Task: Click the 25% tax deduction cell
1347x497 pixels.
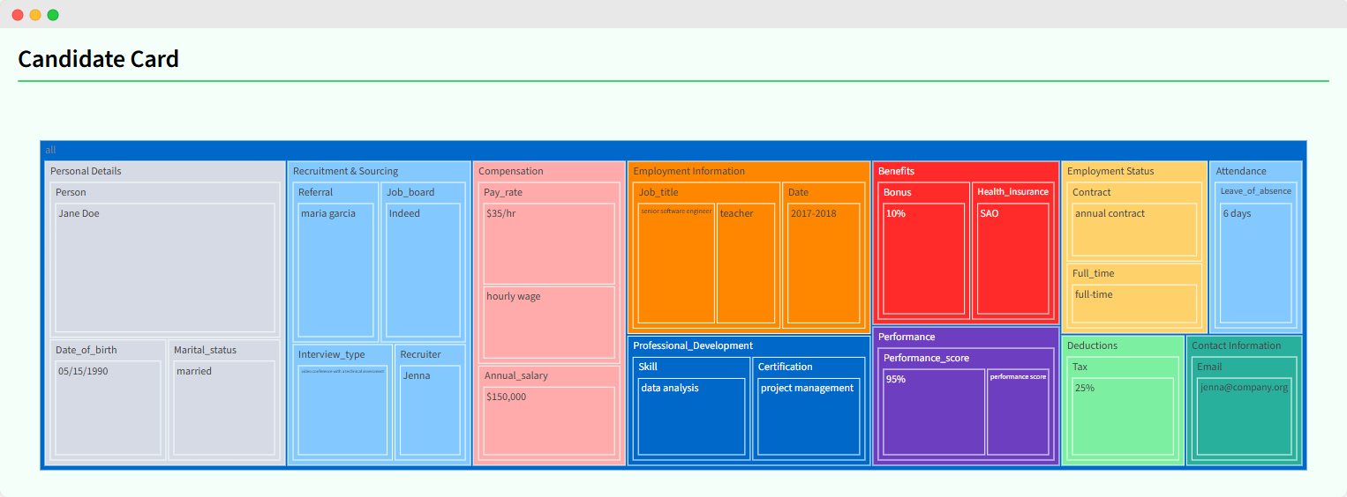Action: point(1122,416)
